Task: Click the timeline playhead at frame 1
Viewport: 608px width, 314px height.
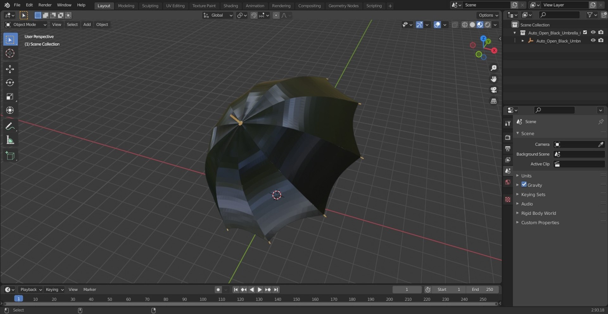Action: [19, 299]
